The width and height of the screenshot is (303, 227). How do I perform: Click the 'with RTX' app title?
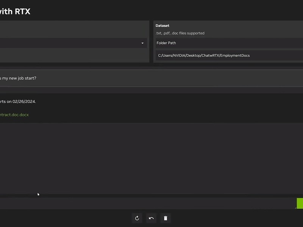15,11
